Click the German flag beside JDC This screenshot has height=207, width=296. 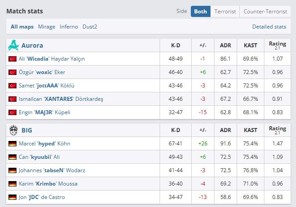tap(12, 197)
